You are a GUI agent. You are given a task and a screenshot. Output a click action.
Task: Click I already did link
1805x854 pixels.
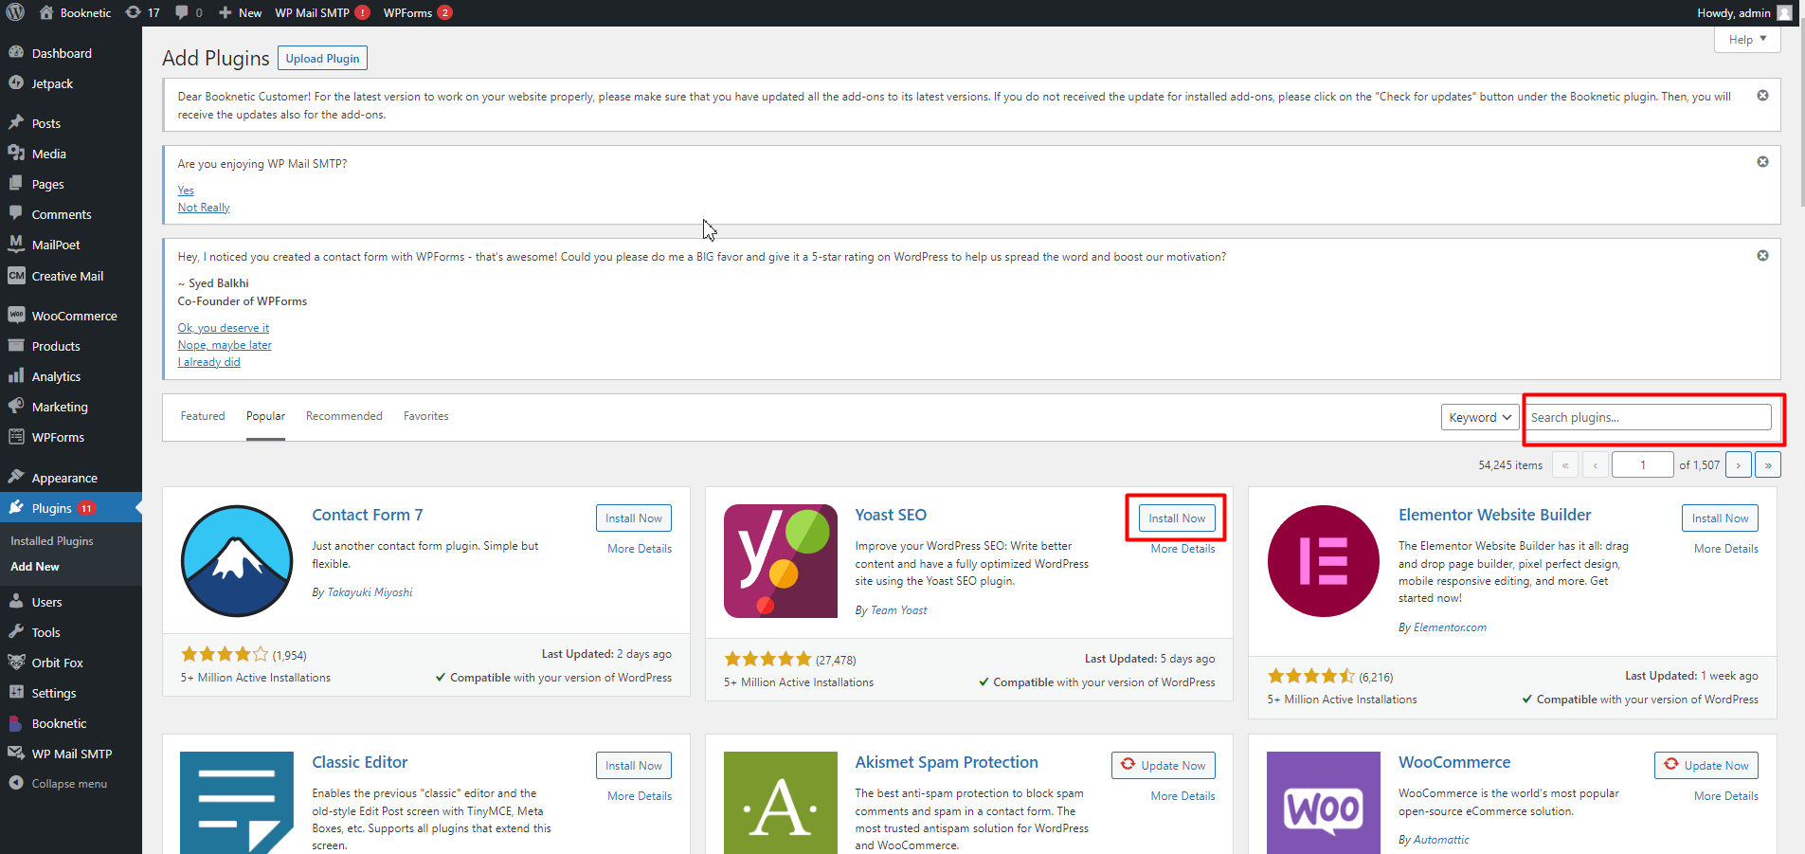point(208,362)
